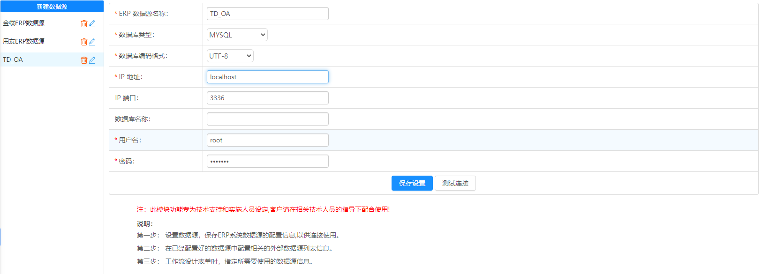Edit the TD_OA data source
The height and width of the screenshot is (274, 762).
click(x=92, y=60)
